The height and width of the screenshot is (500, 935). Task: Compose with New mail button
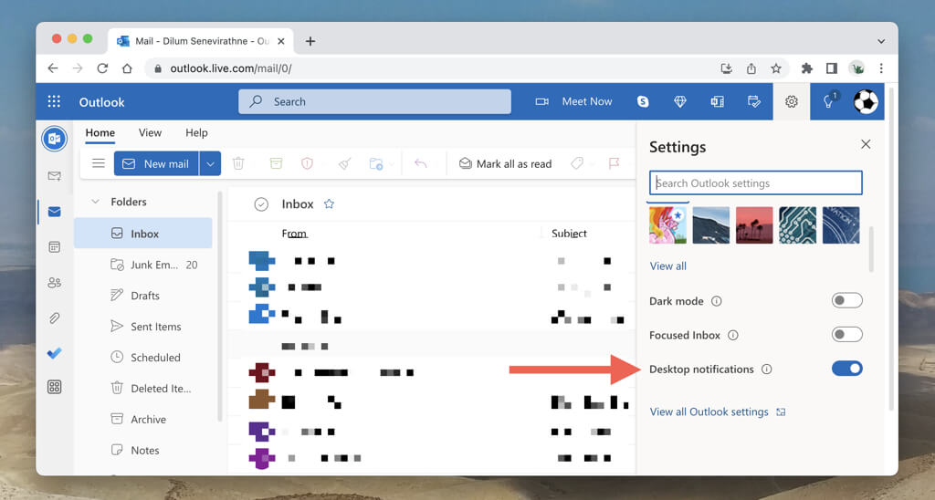[156, 164]
